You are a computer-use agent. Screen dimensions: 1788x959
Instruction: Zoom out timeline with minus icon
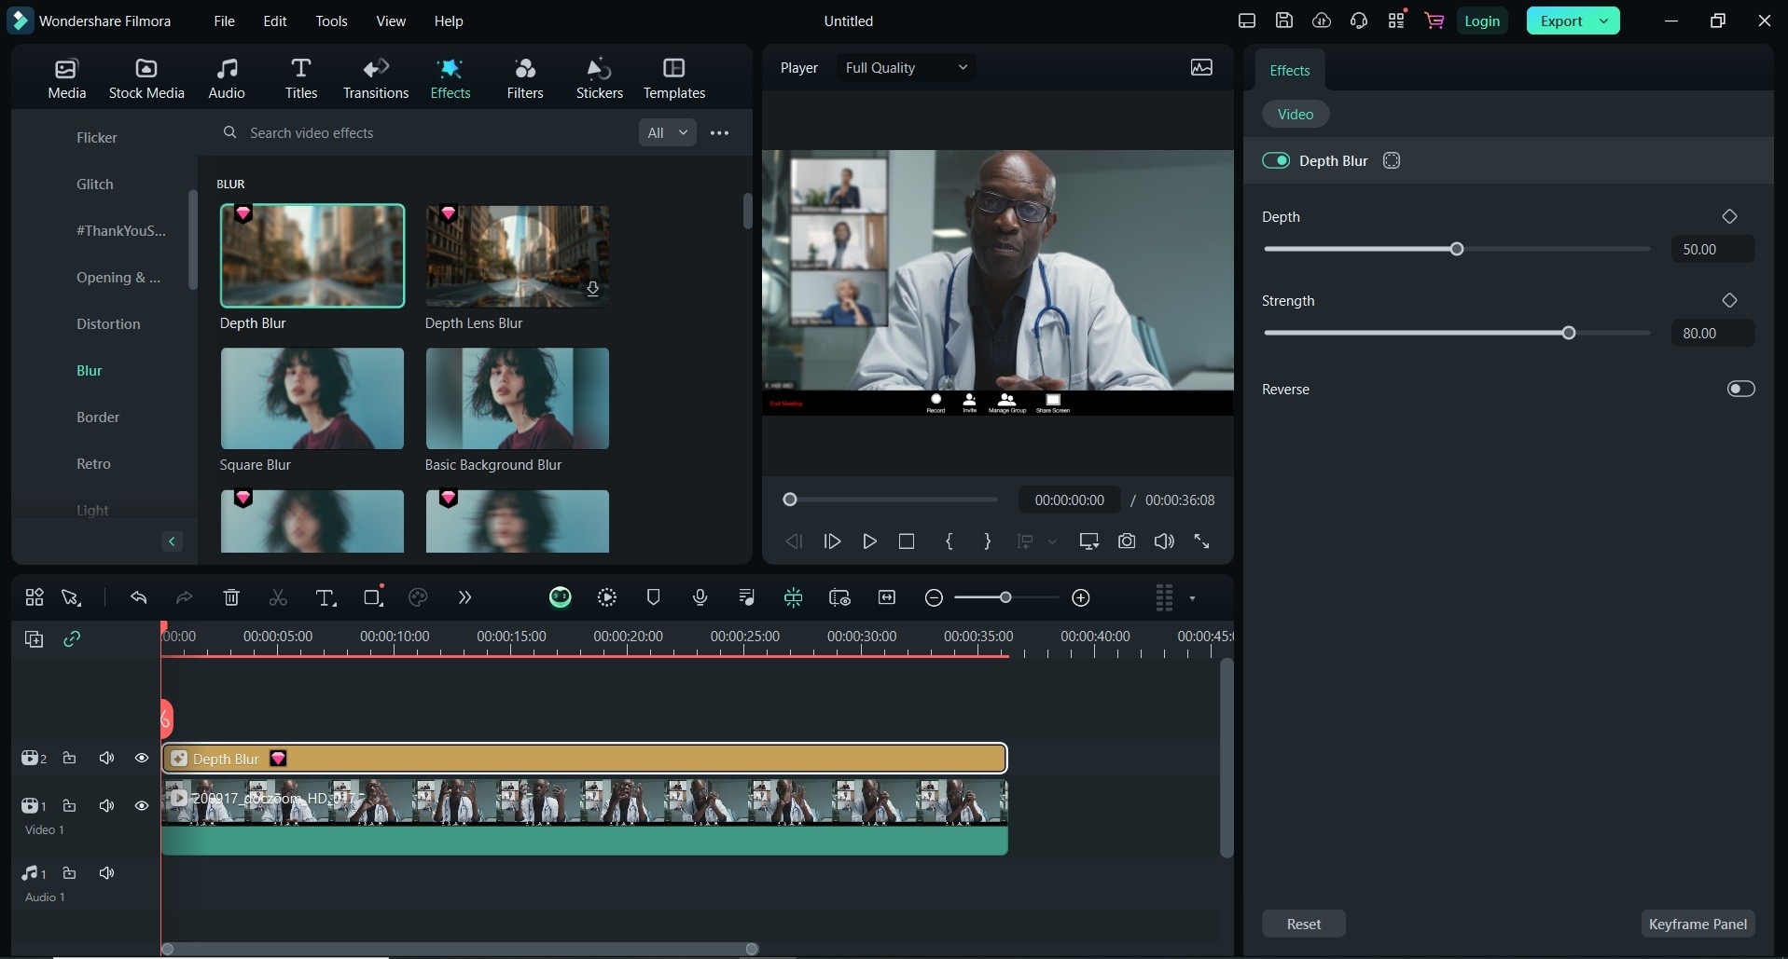pyautogui.click(x=934, y=597)
